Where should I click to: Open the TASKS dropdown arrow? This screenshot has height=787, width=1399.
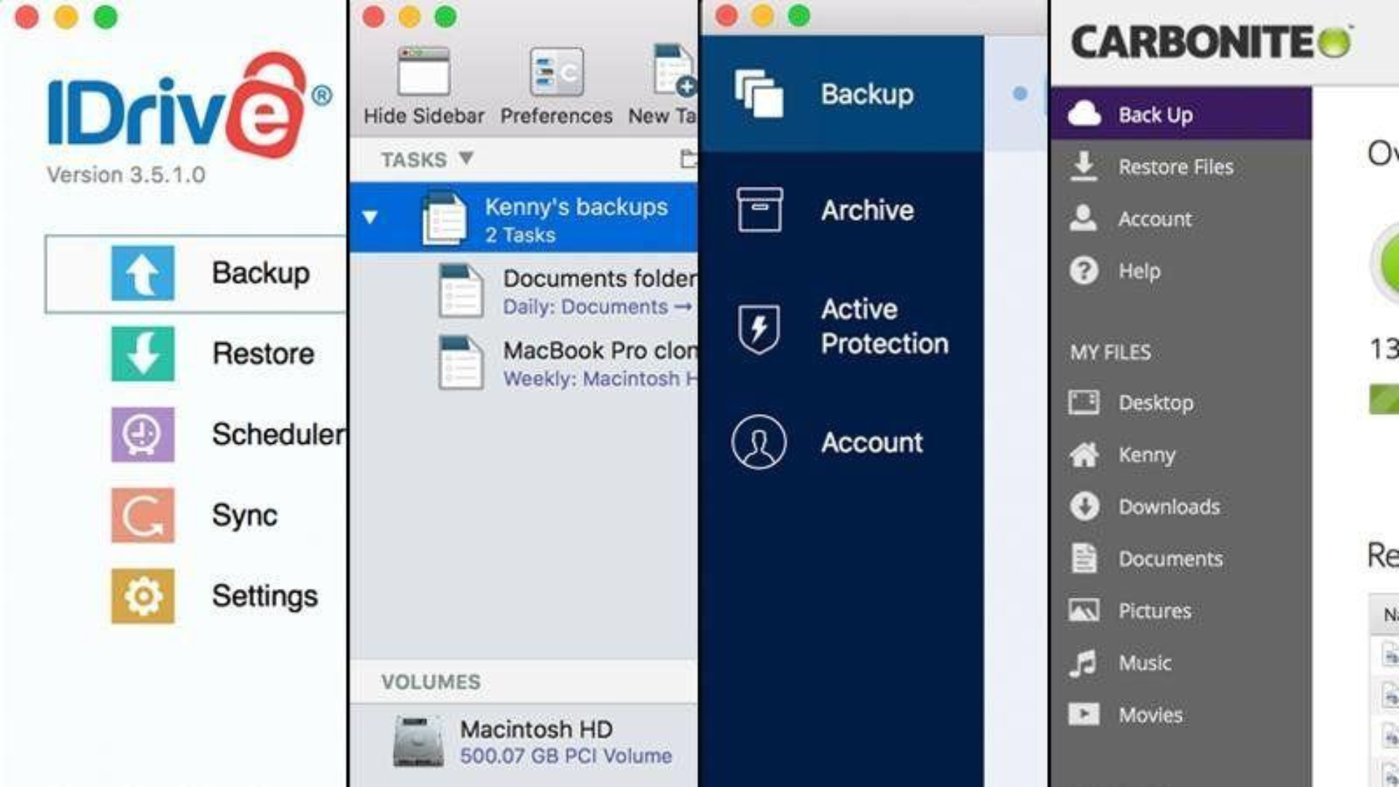click(466, 158)
